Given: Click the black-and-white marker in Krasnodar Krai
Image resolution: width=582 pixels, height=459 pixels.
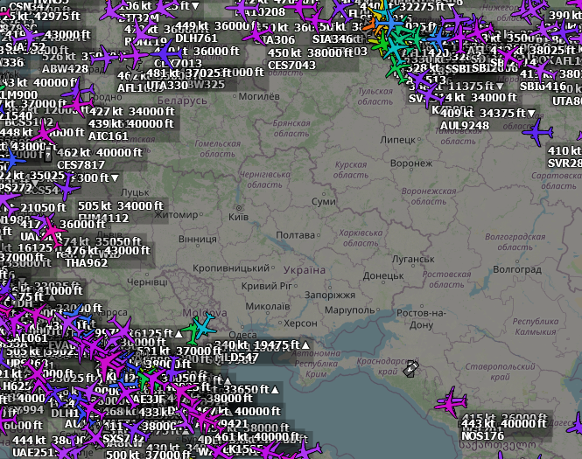Looking at the screenshot, I should (x=410, y=369).
